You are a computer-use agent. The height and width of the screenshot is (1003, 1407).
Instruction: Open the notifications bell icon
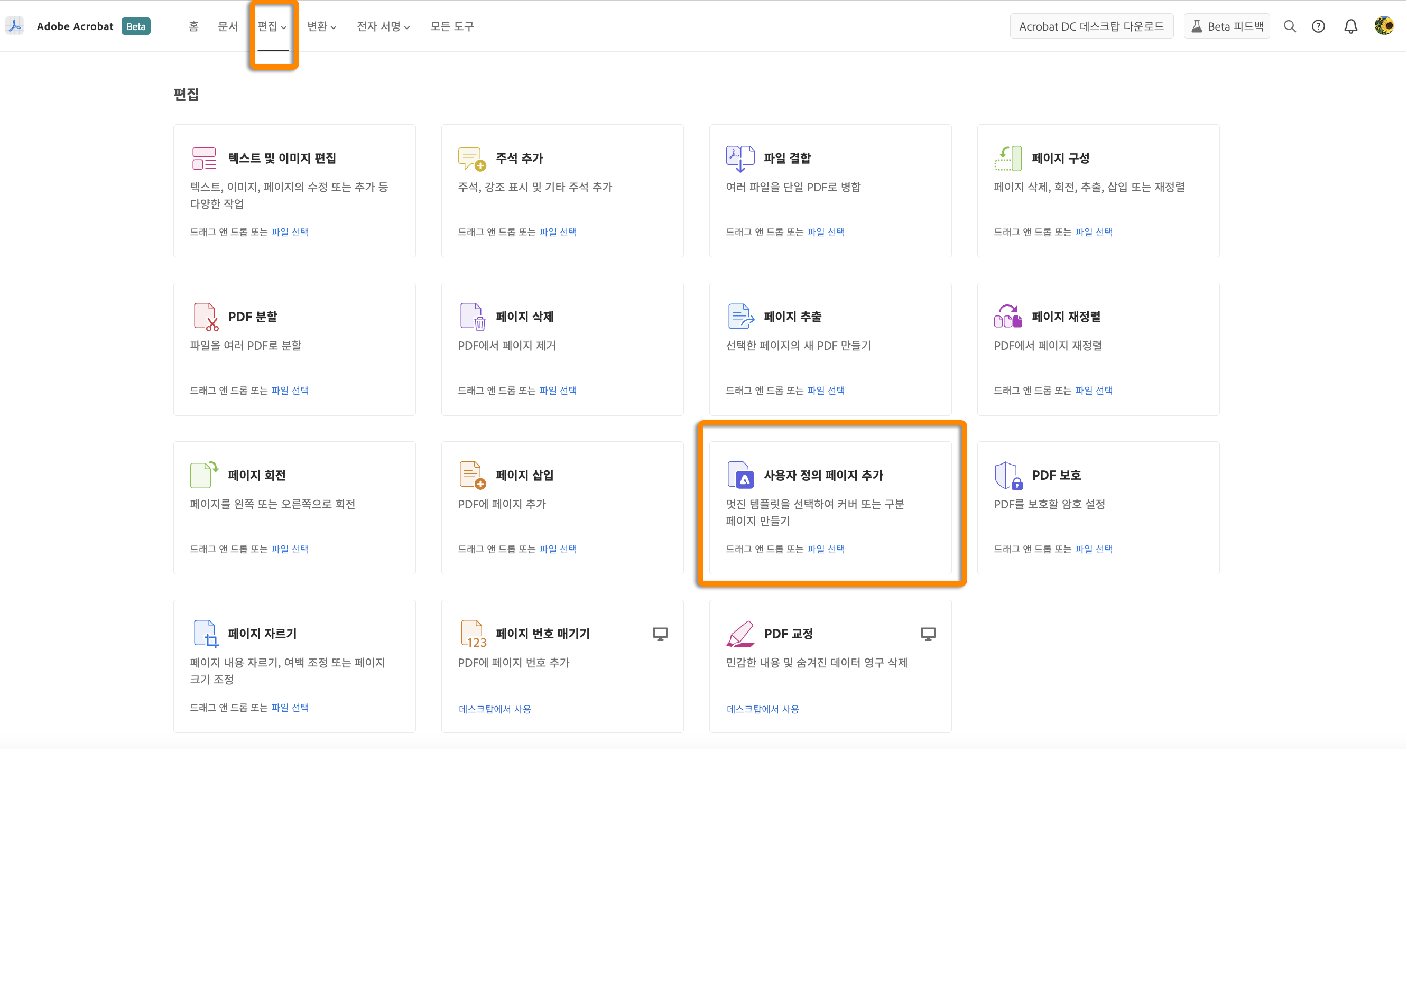pyautogui.click(x=1351, y=26)
